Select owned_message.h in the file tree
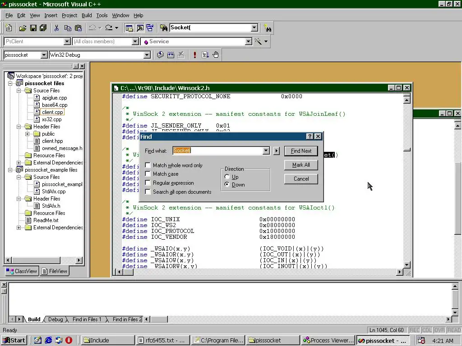The height and width of the screenshot is (346, 462). coord(62,148)
